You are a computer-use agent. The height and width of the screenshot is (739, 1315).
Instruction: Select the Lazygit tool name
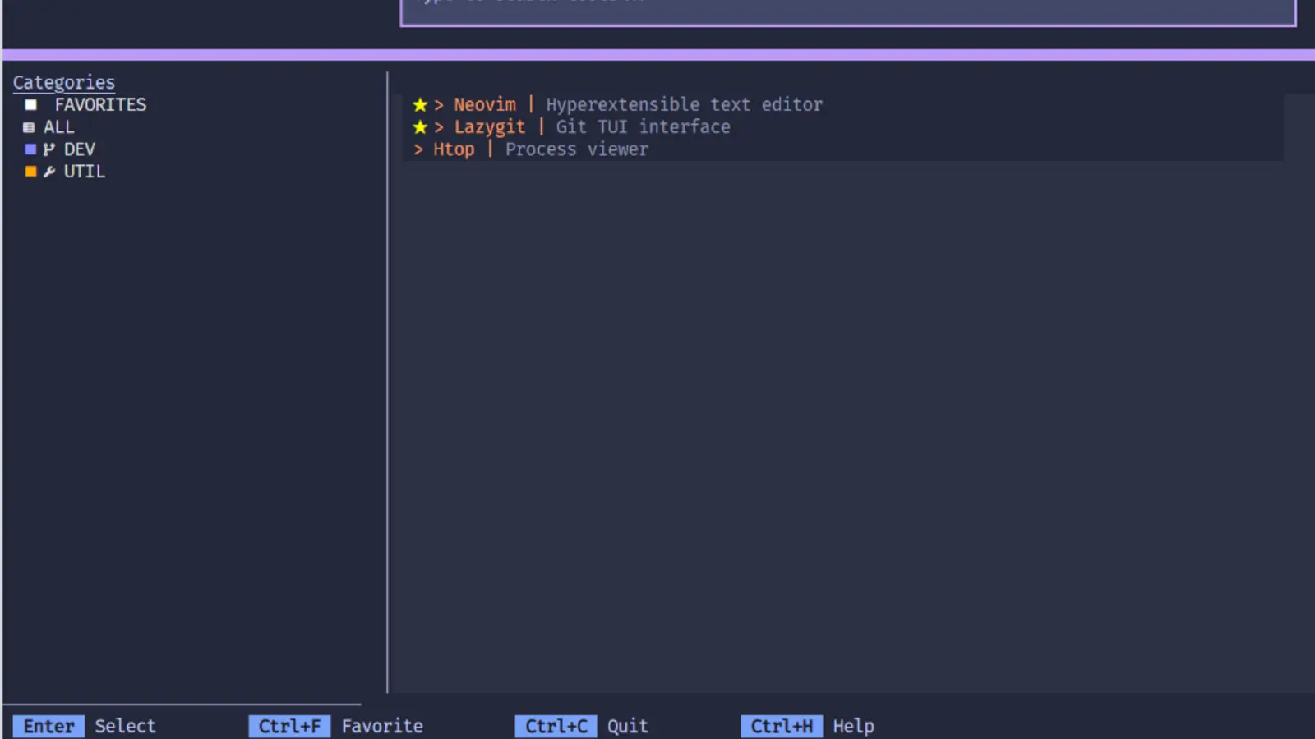(x=490, y=127)
